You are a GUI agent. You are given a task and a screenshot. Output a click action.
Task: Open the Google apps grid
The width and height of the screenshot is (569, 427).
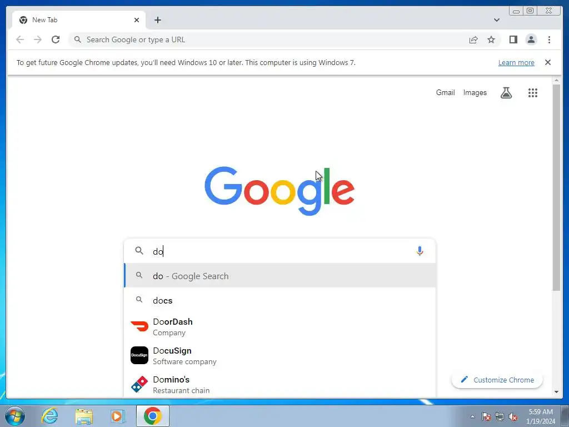coord(532,93)
